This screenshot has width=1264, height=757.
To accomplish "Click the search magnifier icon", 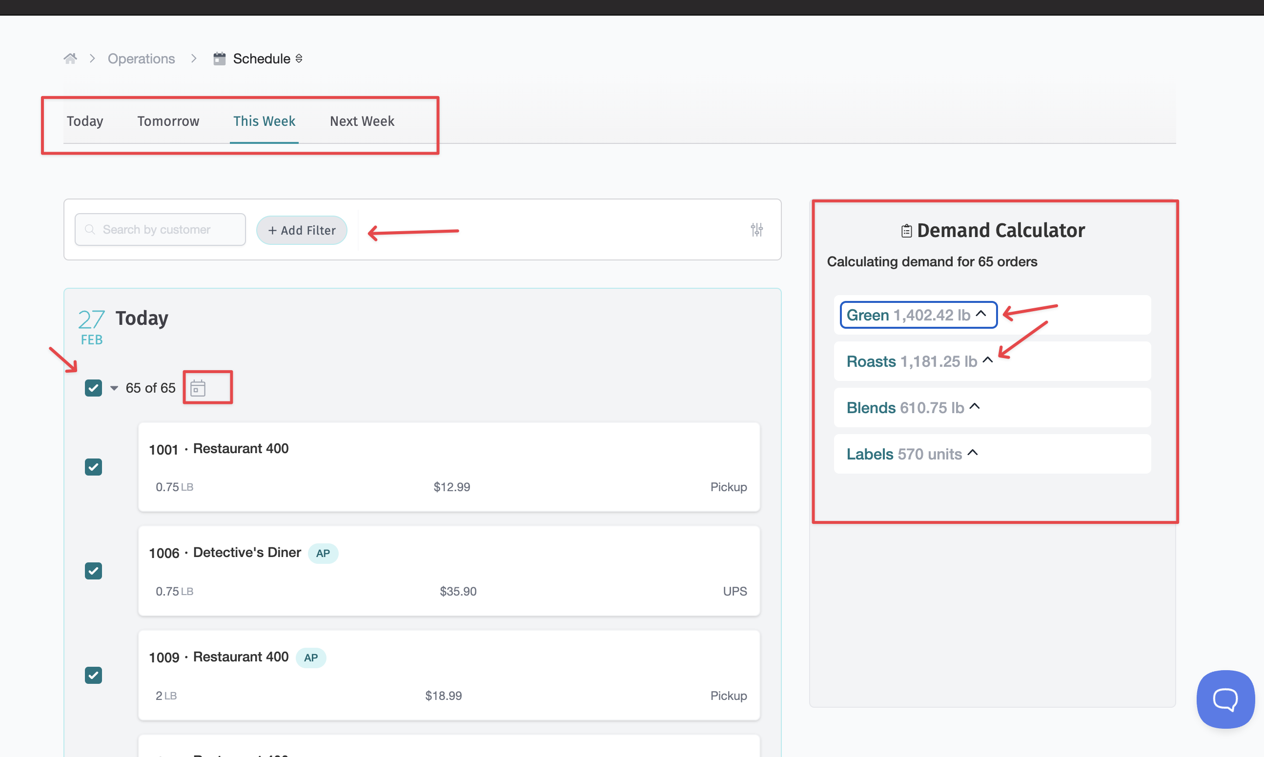I will click(x=90, y=230).
